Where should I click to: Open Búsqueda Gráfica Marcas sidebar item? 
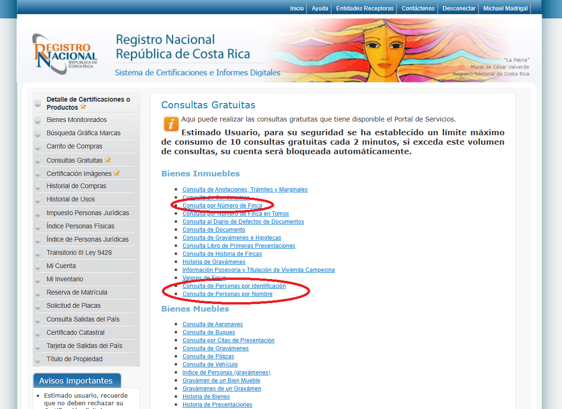coord(83,133)
